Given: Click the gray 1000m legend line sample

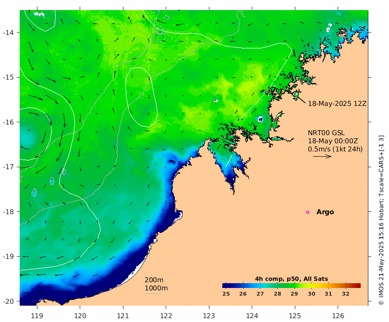Looking at the screenshot, I should (153, 294).
